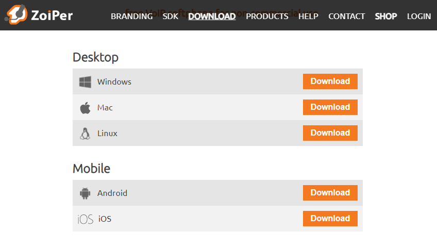
Task: Click the Apple Mac icon
Action: (x=85, y=108)
